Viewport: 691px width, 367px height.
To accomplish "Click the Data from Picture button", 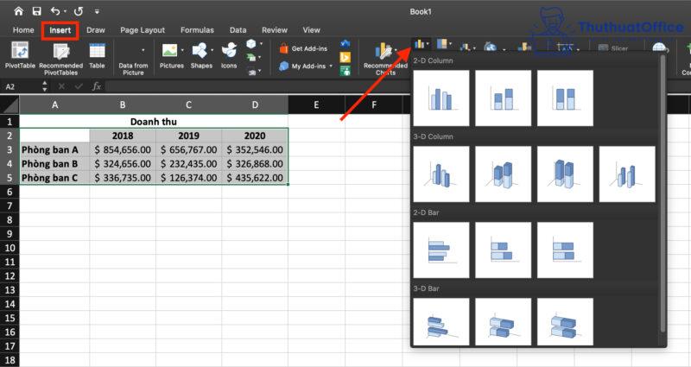I will (x=134, y=68).
